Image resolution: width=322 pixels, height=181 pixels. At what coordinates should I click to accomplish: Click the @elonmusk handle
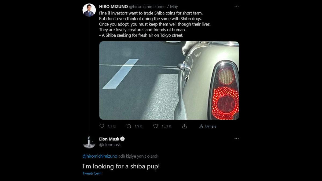tap(110, 145)
